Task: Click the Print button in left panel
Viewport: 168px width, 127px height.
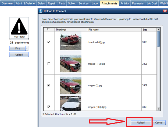Action: click(18, 48)
